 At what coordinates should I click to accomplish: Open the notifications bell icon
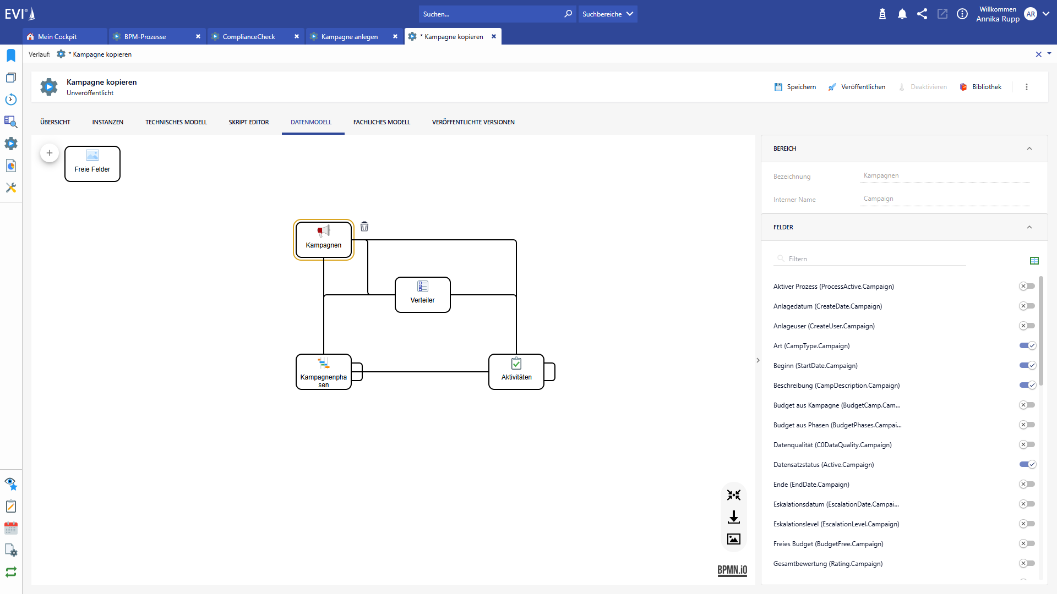click(902, 14)
